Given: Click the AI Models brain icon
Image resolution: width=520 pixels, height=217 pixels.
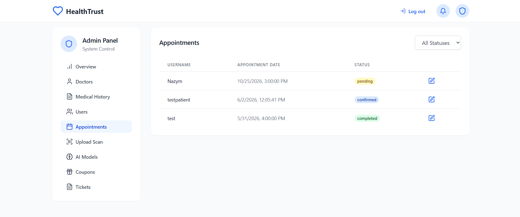Looking at the screenshot, I should coord(70,157).
